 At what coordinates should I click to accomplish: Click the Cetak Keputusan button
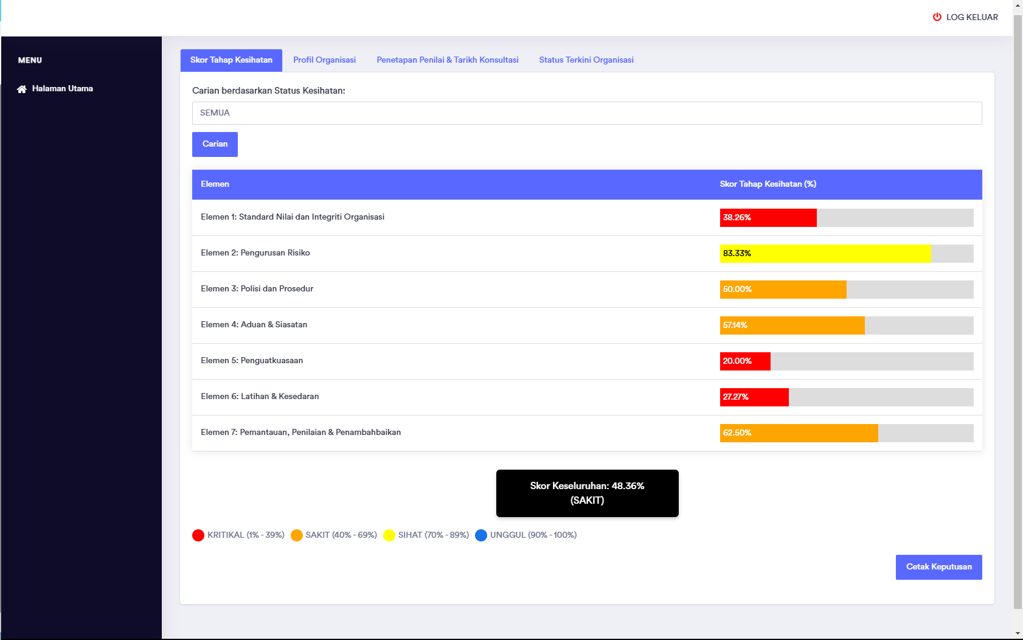pos(938,567)
